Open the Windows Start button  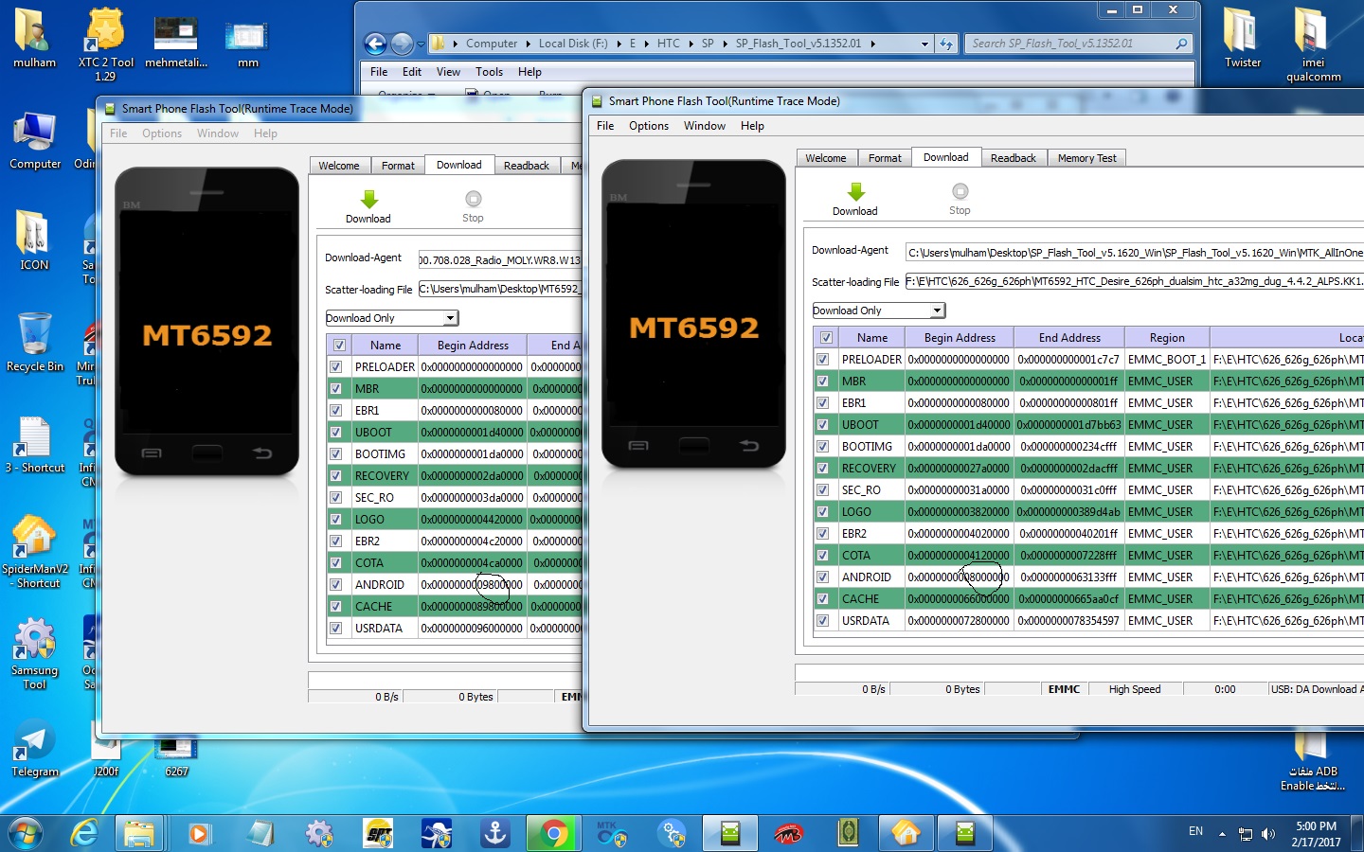[25, 833]
